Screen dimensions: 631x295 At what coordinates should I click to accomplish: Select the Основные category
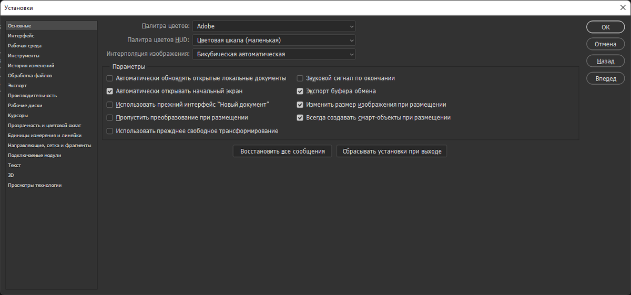pos(52,26)
